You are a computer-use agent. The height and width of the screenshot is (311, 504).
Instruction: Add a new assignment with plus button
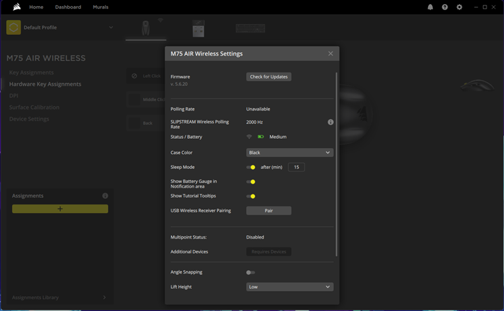[x=60, y=209]
